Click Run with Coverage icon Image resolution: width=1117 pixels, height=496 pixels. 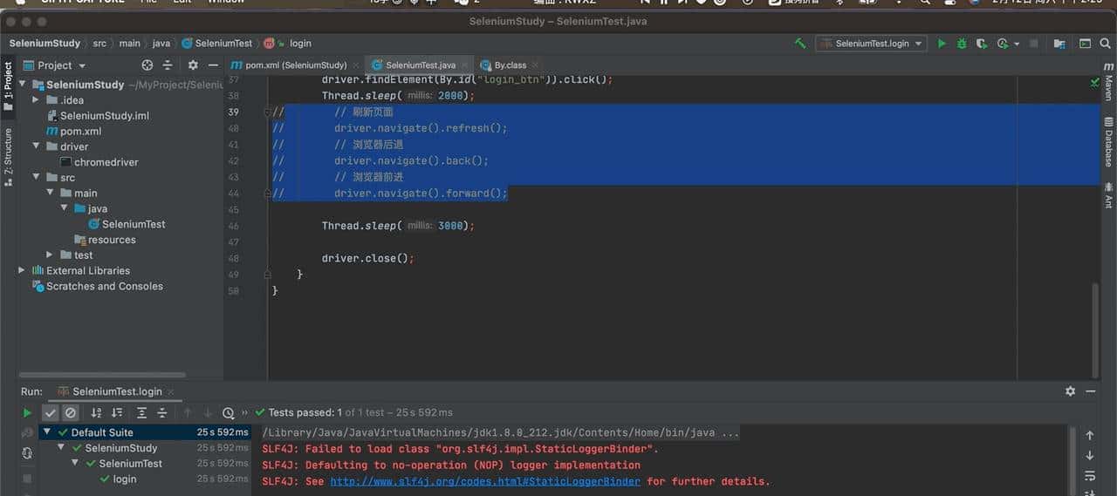[x=982, y=43]
